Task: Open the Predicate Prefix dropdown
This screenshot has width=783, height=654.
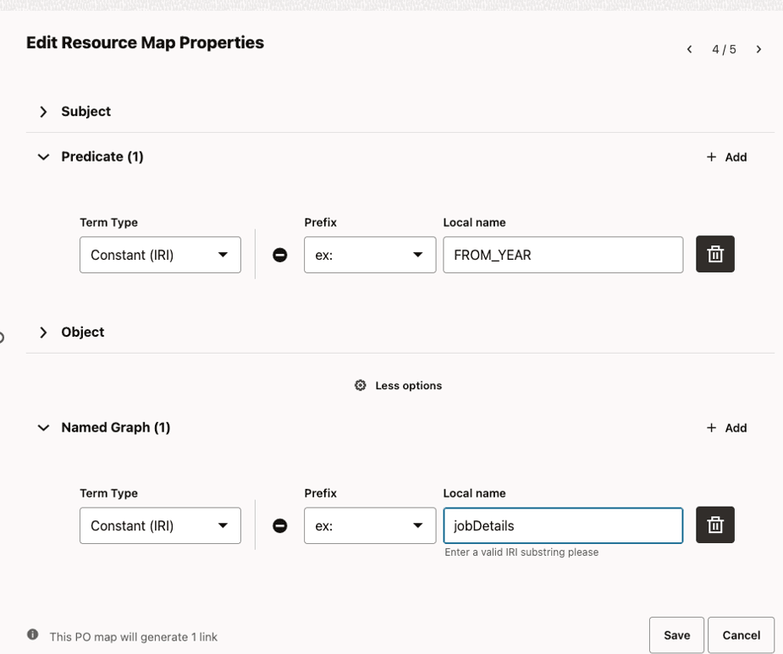Action: [370, 255]
